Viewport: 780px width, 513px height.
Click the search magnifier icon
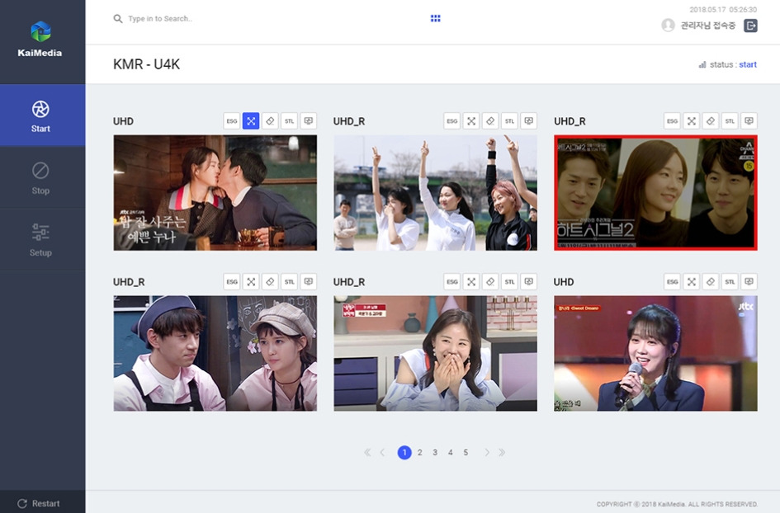point(118,19)
